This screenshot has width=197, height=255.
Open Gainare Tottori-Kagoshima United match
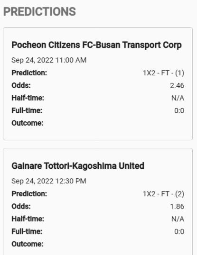pyautogui.click(x=78, y=166)
